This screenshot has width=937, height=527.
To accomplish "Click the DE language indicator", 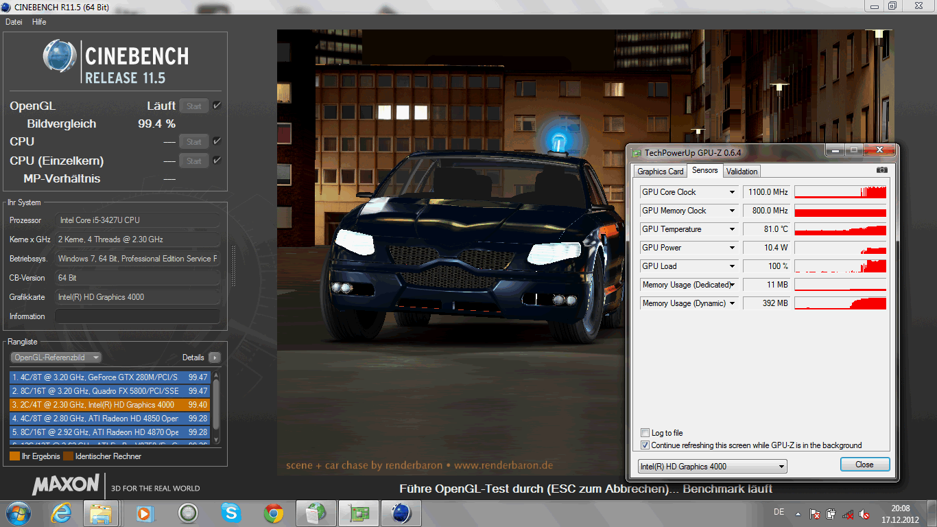I will coord(779,512).
